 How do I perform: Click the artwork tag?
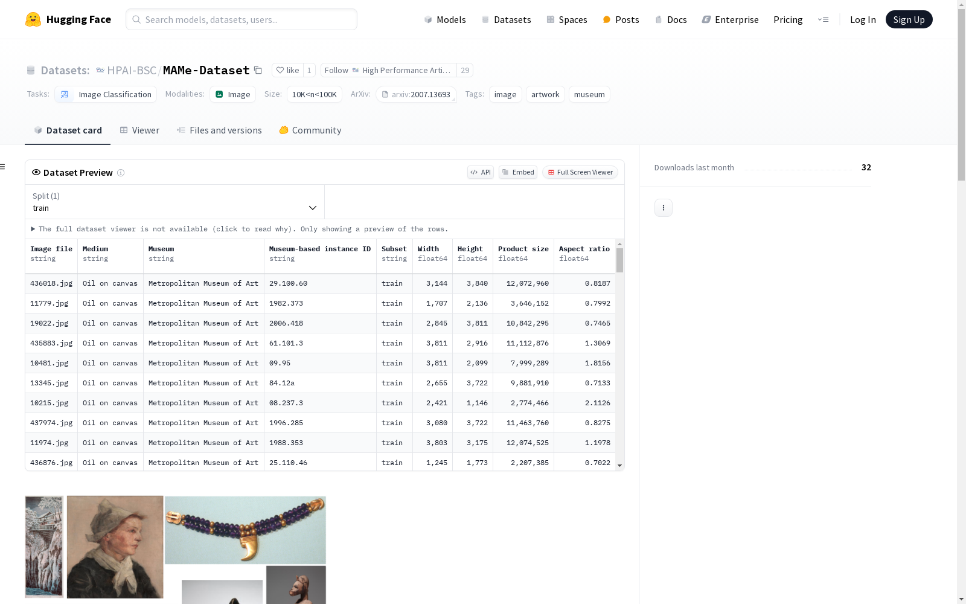point(545,94)
